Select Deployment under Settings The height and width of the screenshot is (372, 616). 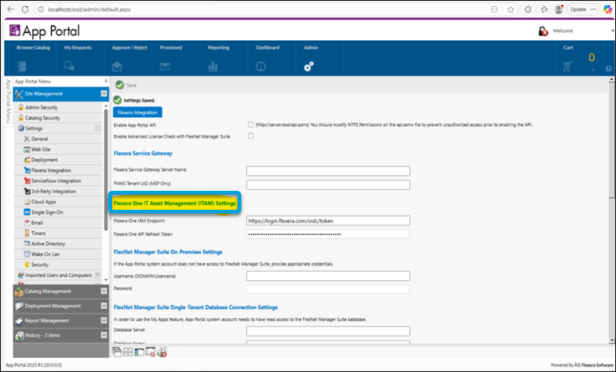pyautogui.click(x=44, y=160)
